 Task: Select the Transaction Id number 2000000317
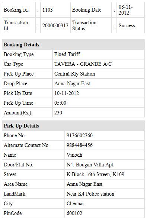click(x=55, y=25)
